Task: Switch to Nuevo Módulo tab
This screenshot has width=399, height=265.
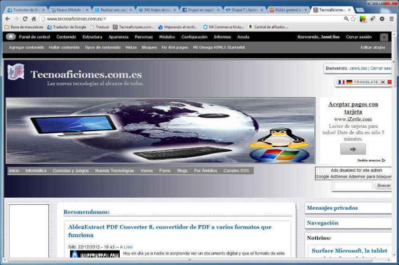Action: click(69, 10)
